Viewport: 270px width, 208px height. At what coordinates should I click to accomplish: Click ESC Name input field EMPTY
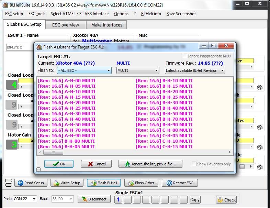tap(20, 47)
